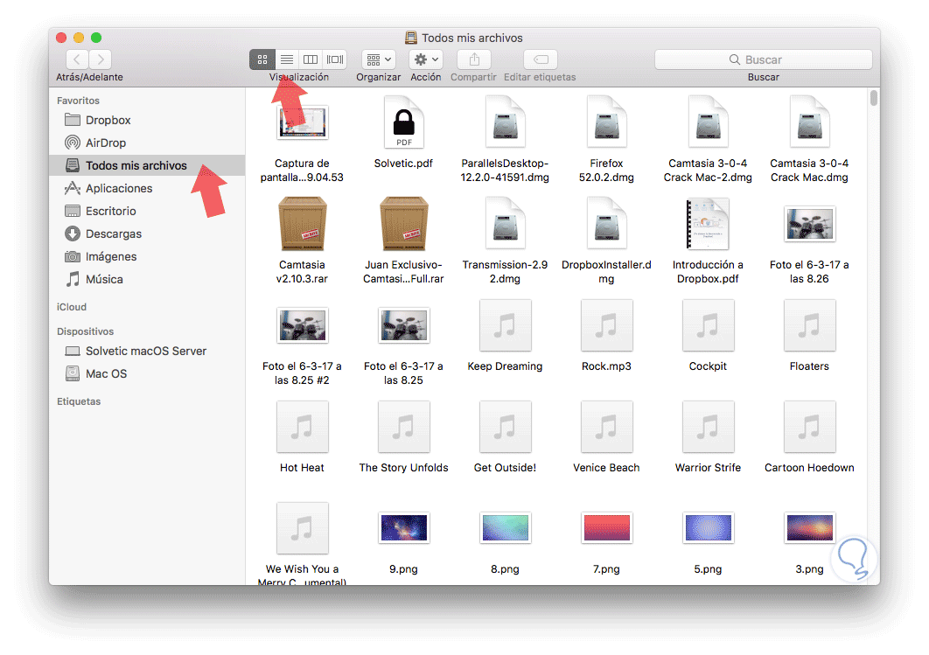This screenshot has height=655, width=929.
Task: Select the Solvetic.pdf locked file icon
Action: [403, 122]
